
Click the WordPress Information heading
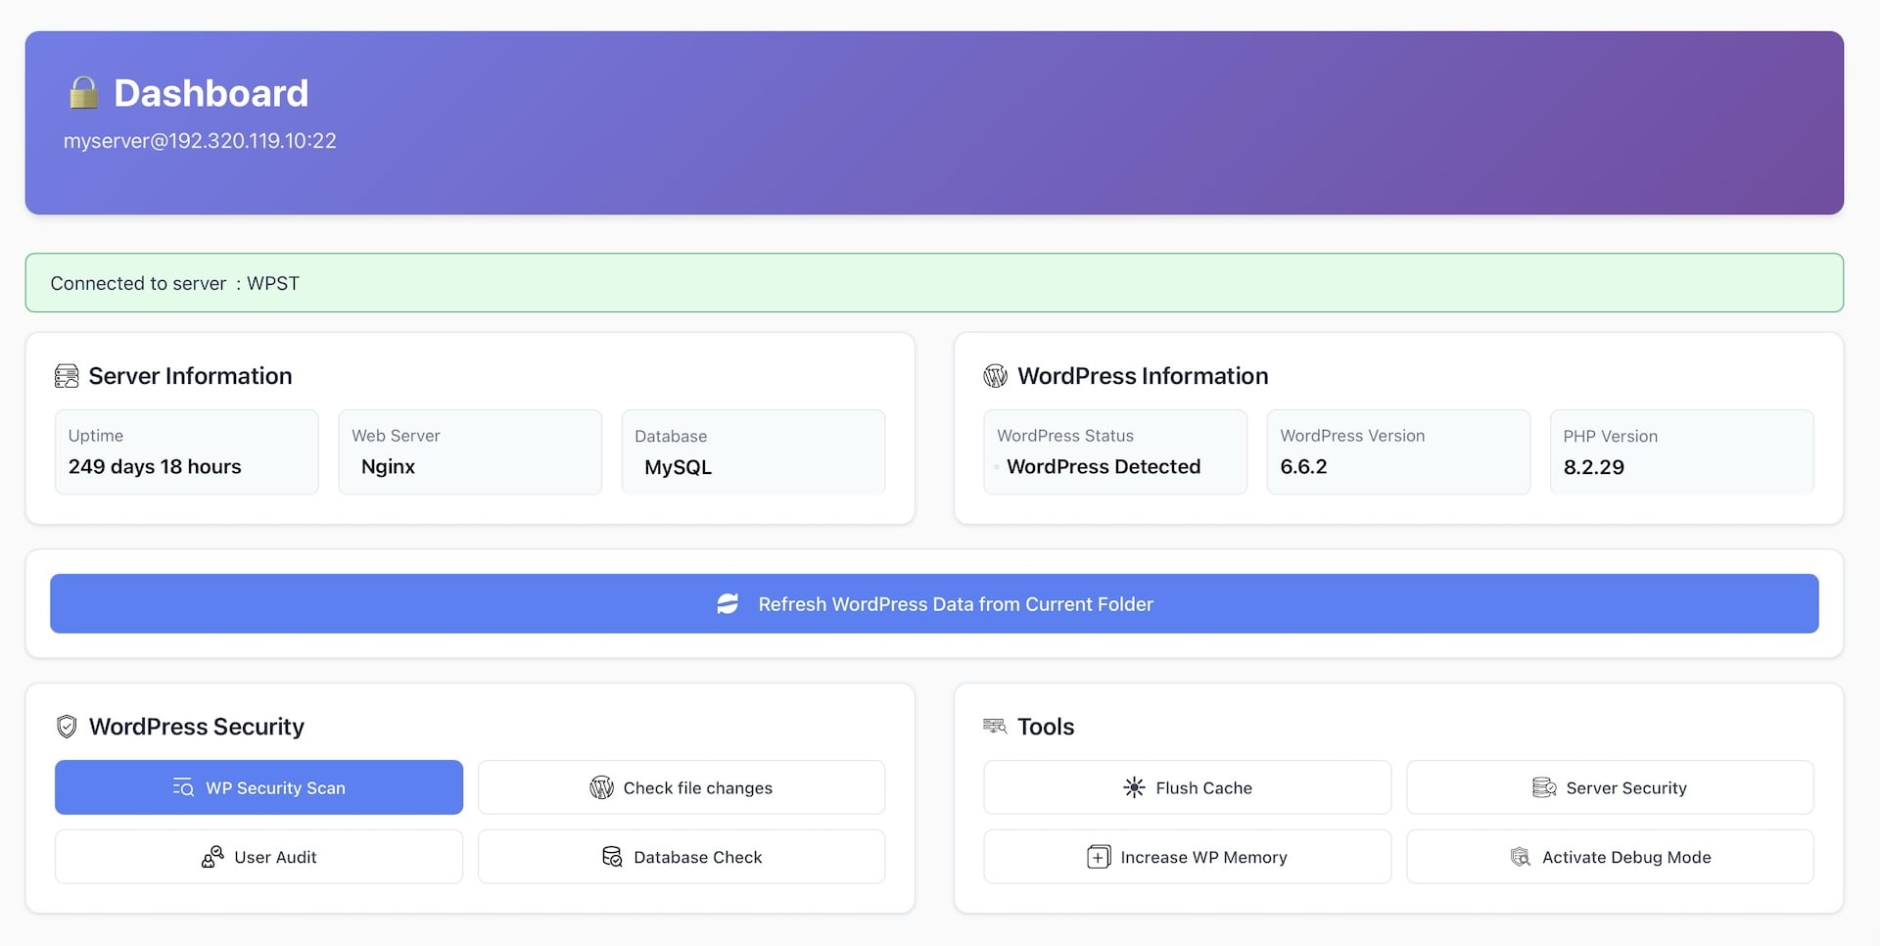coord(1143,376)
